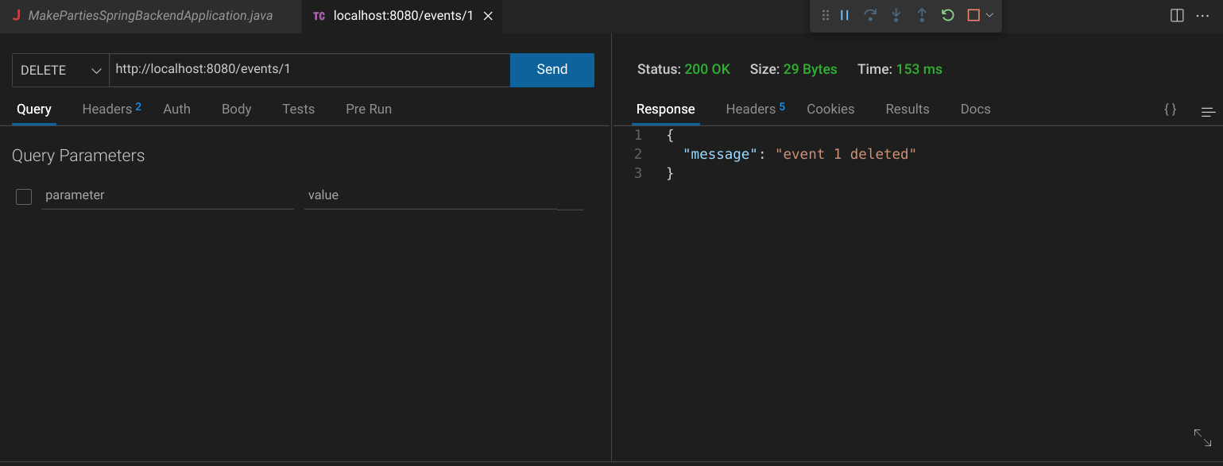Click response line number 1
This screenshot has height=466, width=1223.
[637, 135]
